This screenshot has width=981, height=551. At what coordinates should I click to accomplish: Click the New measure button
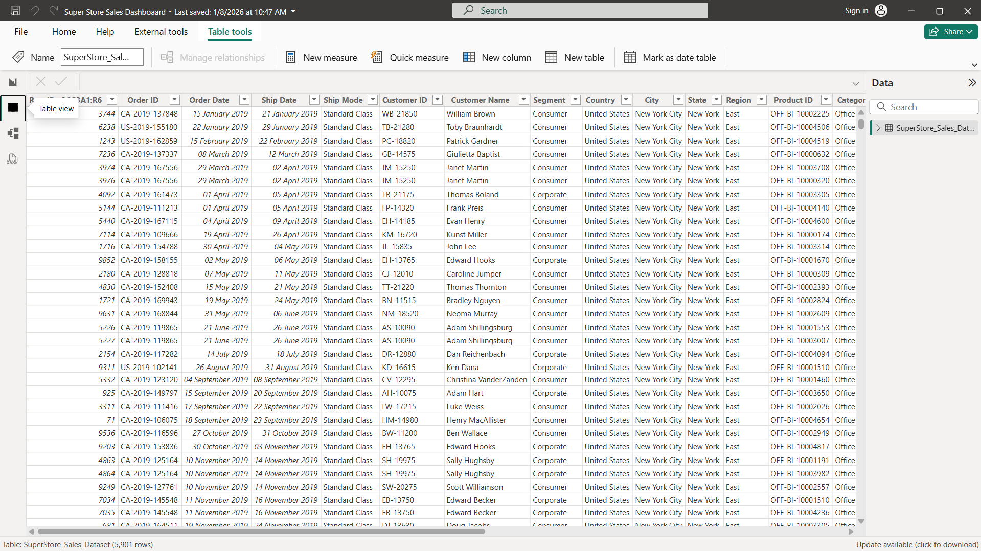[321, 58]
